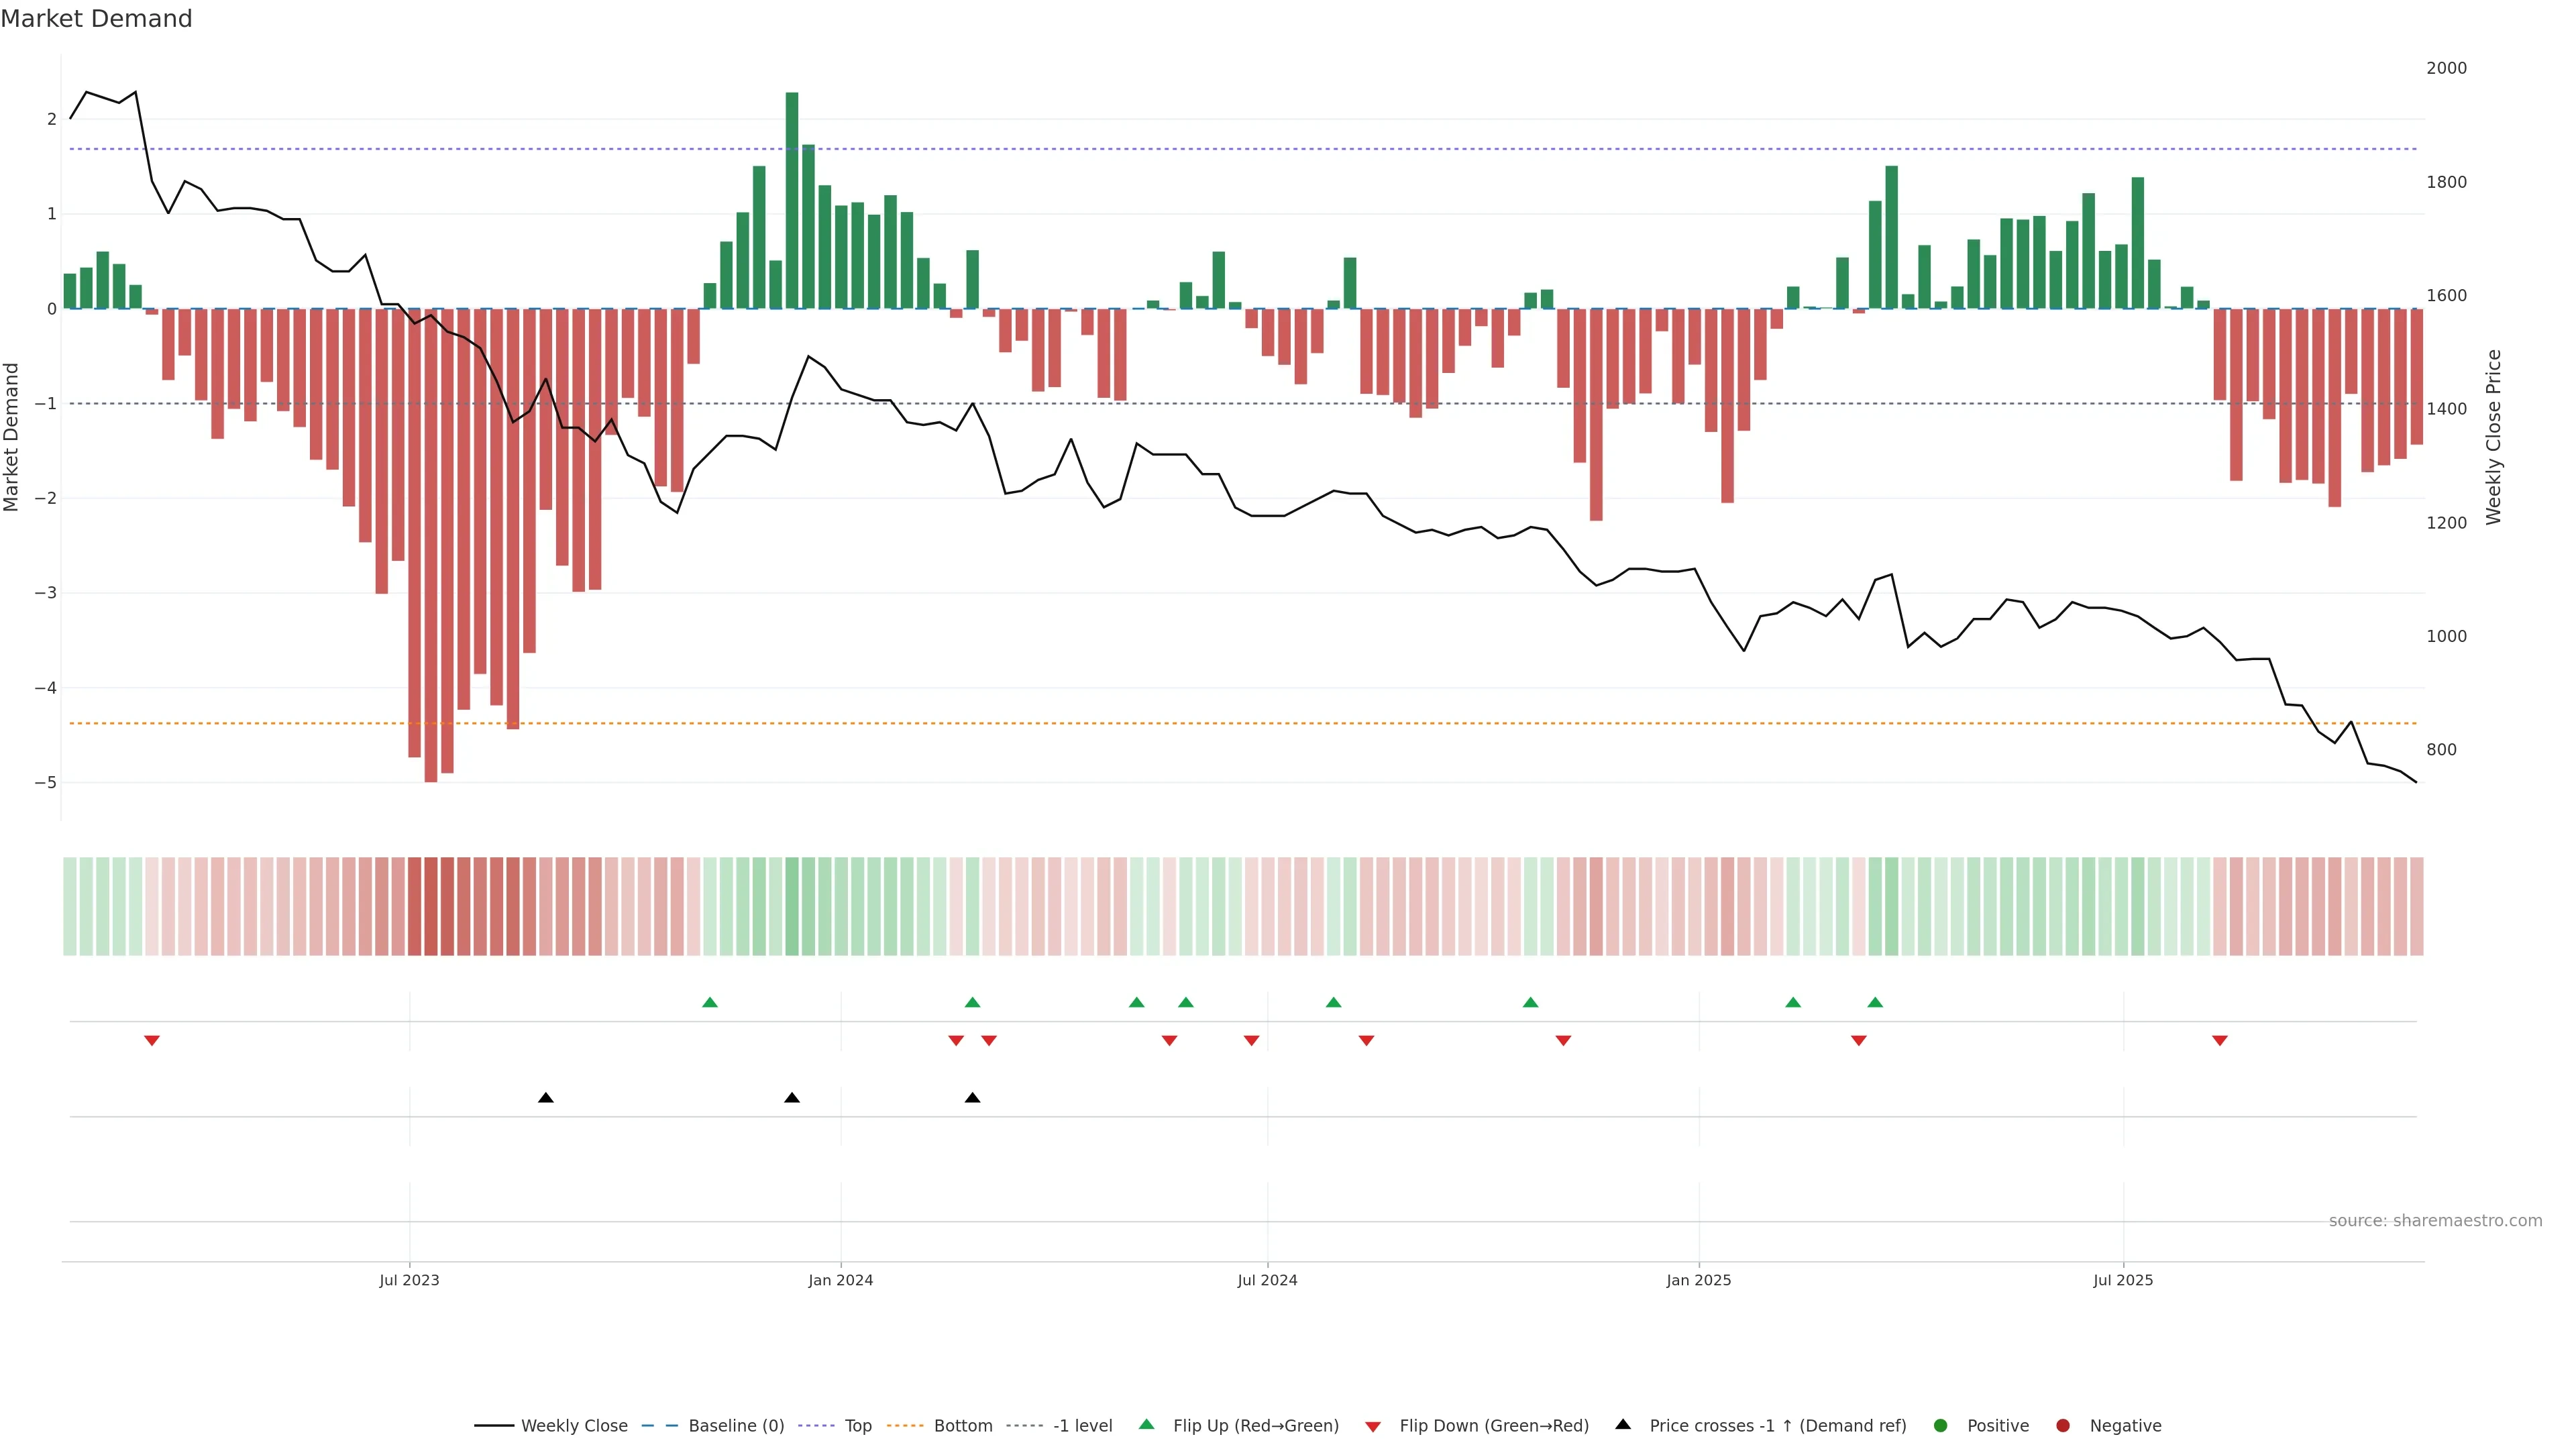Click the tallest green demand bar

[x=792, y=200]
